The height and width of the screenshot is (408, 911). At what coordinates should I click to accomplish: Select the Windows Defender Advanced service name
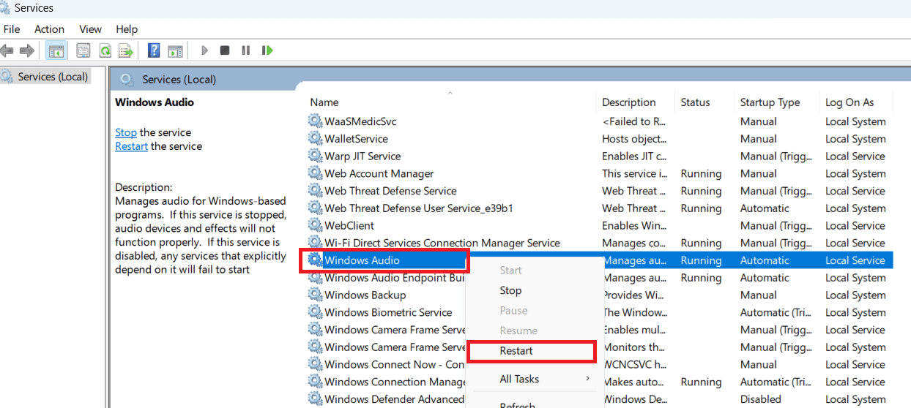point(394,399)
